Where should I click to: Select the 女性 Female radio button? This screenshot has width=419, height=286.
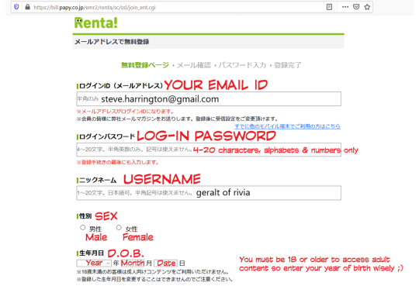[119, 228]
